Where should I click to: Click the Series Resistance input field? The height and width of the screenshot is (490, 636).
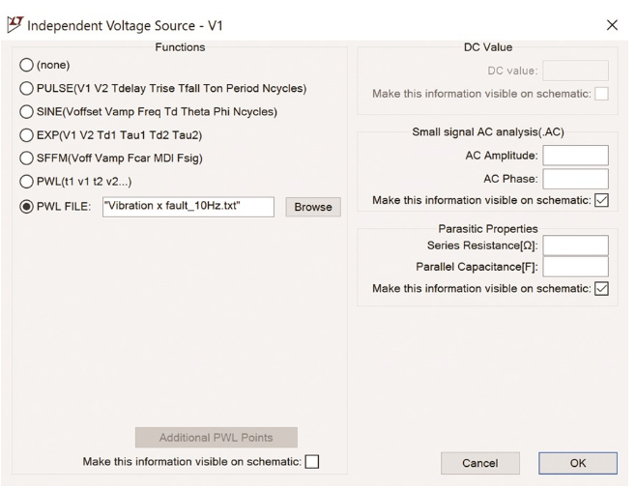575,245
